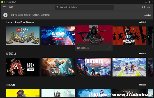Expand the Ghostrunner Demo details chevron
The image size is (154, 98).
[109, 48]
